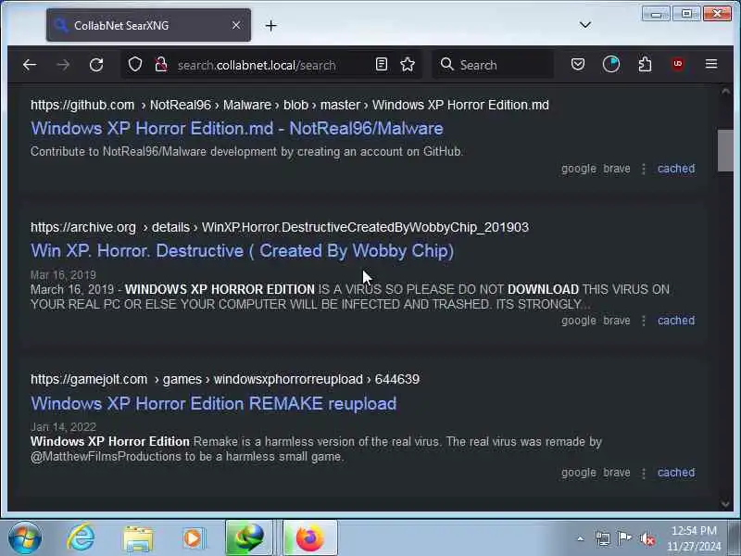Viewport: 741px width, 556px height.
Task: Open Windows XP Horror Edition.md - NotReal96/Malware link
Action: [x=237, y=128]
